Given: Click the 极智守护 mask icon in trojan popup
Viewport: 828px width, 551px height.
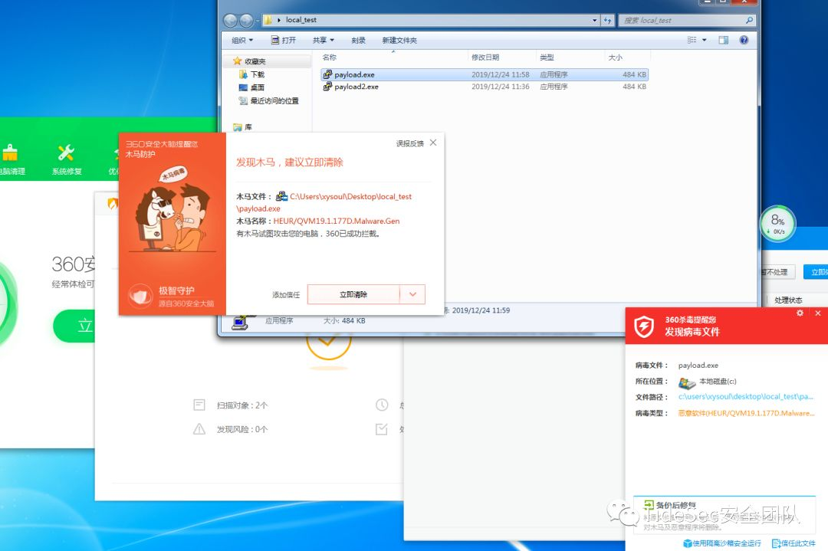Looking at the screenshot, I should click(x=140, y=296).
